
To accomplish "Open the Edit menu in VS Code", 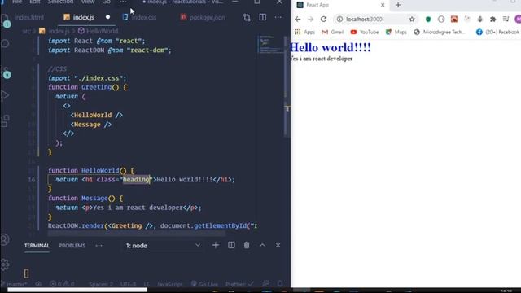I will (34, 2).
